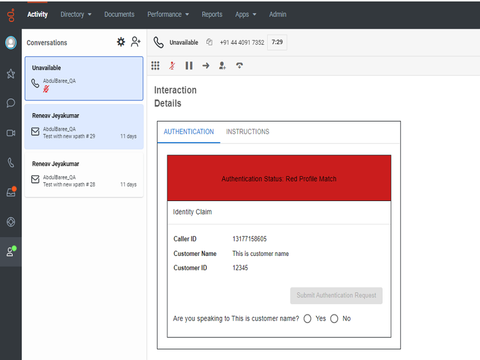Open the Test with new xpath #28 email

coord(84,174)
